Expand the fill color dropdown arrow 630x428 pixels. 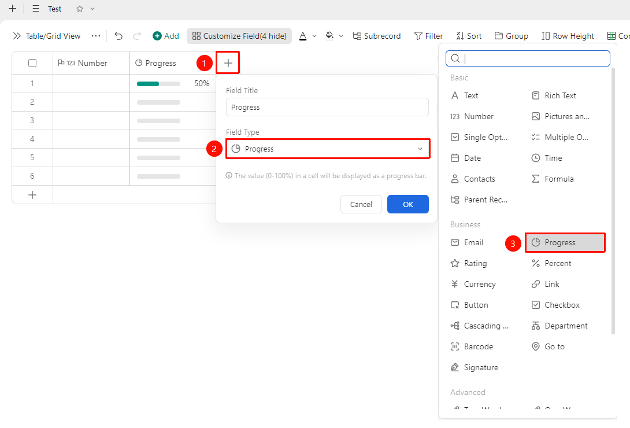coord(340,36)
